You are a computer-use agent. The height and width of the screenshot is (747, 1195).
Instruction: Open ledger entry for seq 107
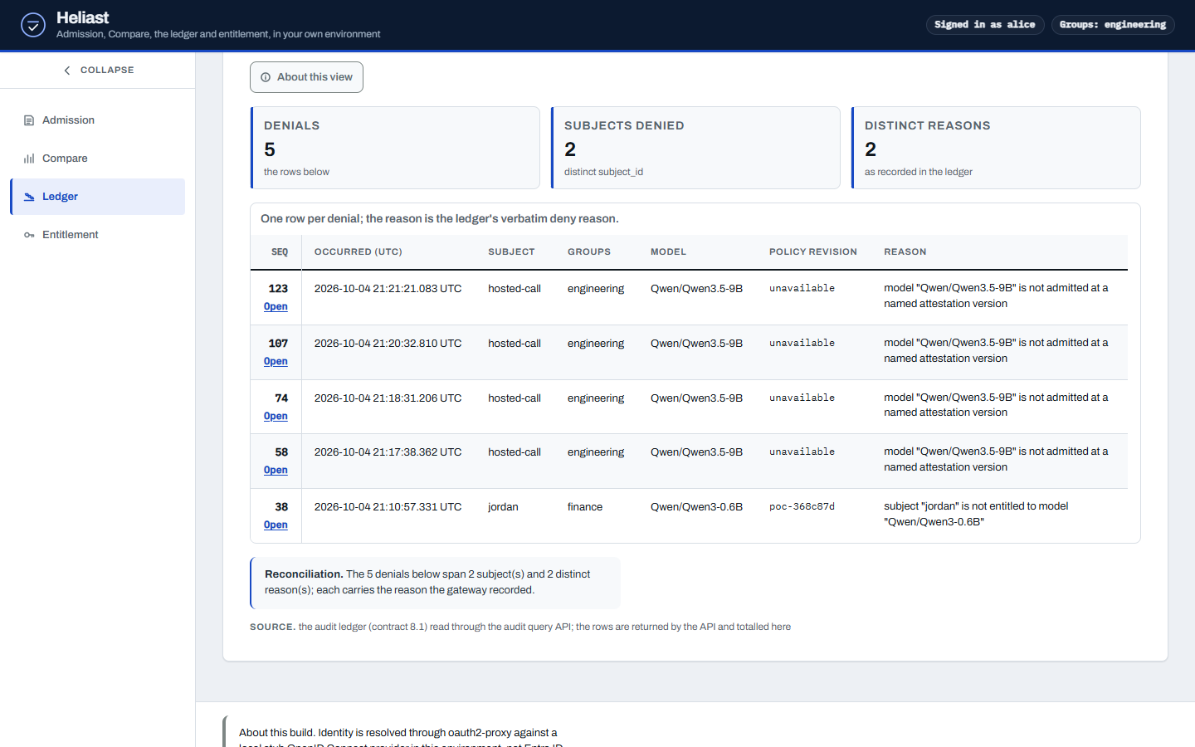pyautogui.click(x=276, y=361)
